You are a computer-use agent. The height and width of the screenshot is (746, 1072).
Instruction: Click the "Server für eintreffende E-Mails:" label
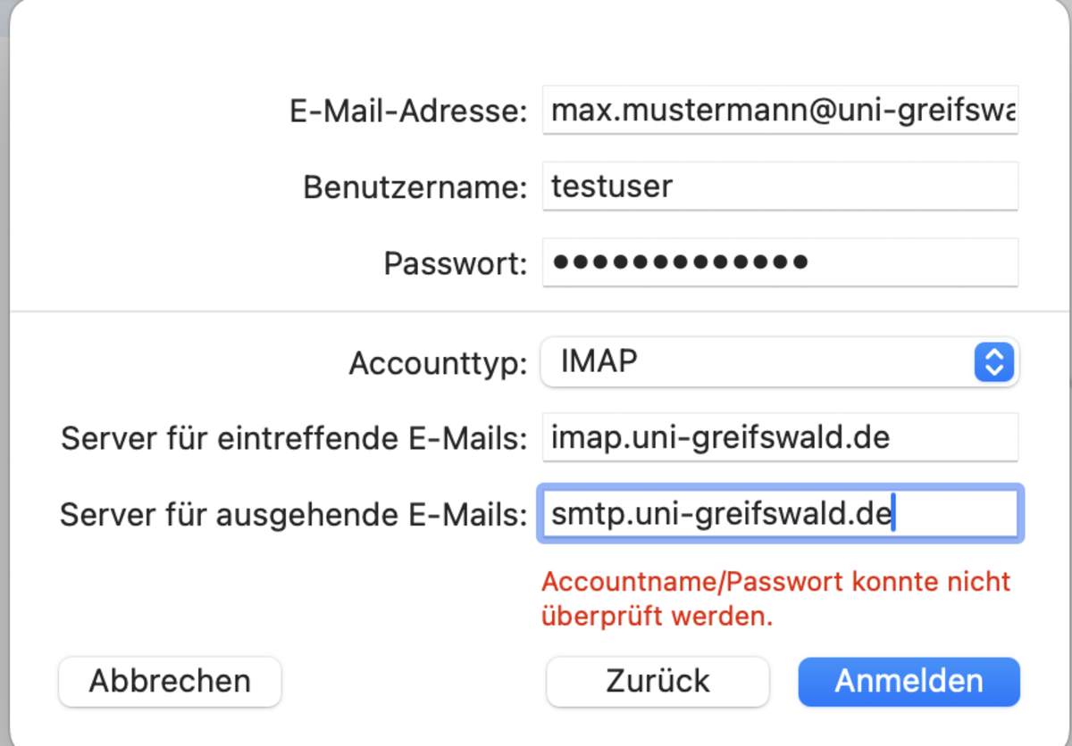click(x=294, y=438)
